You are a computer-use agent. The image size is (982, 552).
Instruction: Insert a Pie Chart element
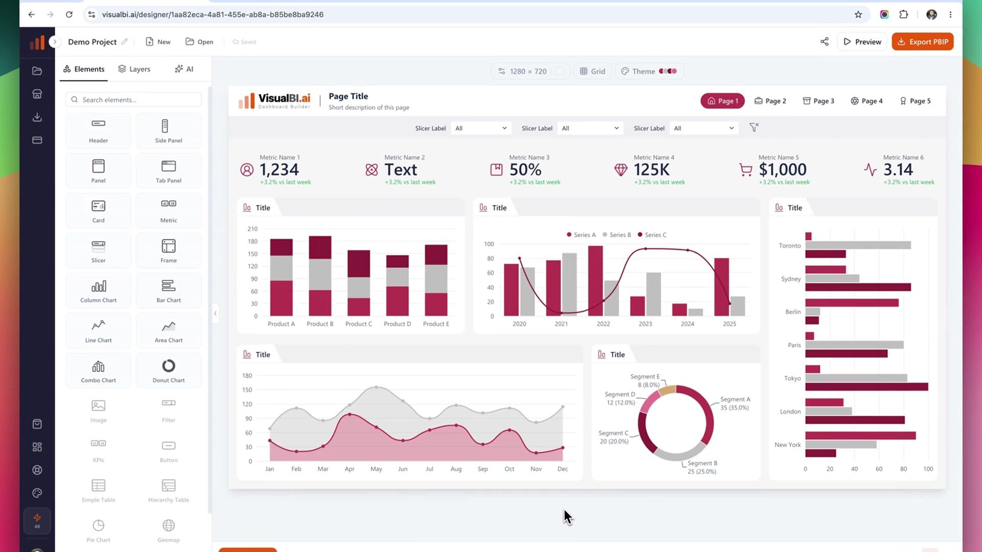(98, 530)
